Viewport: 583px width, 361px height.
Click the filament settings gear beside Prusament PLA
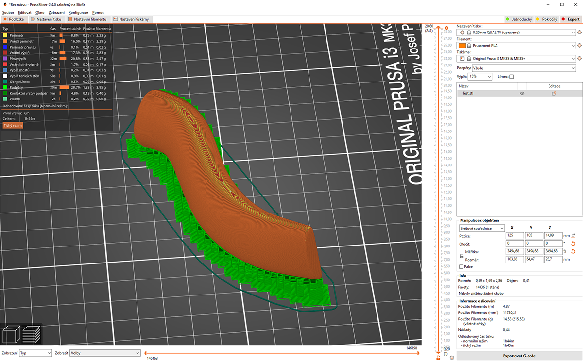(579, 46)
